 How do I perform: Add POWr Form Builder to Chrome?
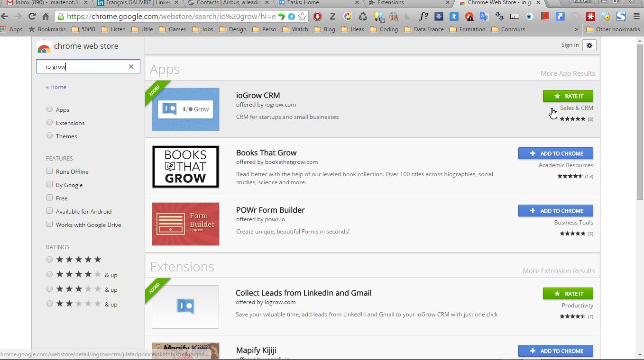[555, 211]
